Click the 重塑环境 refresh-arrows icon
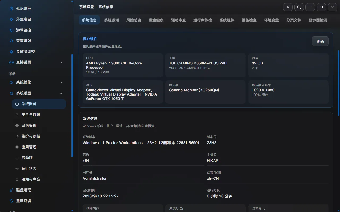Image resolution: width=340 pixels, height=212 pixels. pos(11,201)
